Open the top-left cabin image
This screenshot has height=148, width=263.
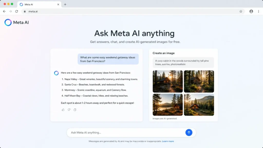click(167, 81)
